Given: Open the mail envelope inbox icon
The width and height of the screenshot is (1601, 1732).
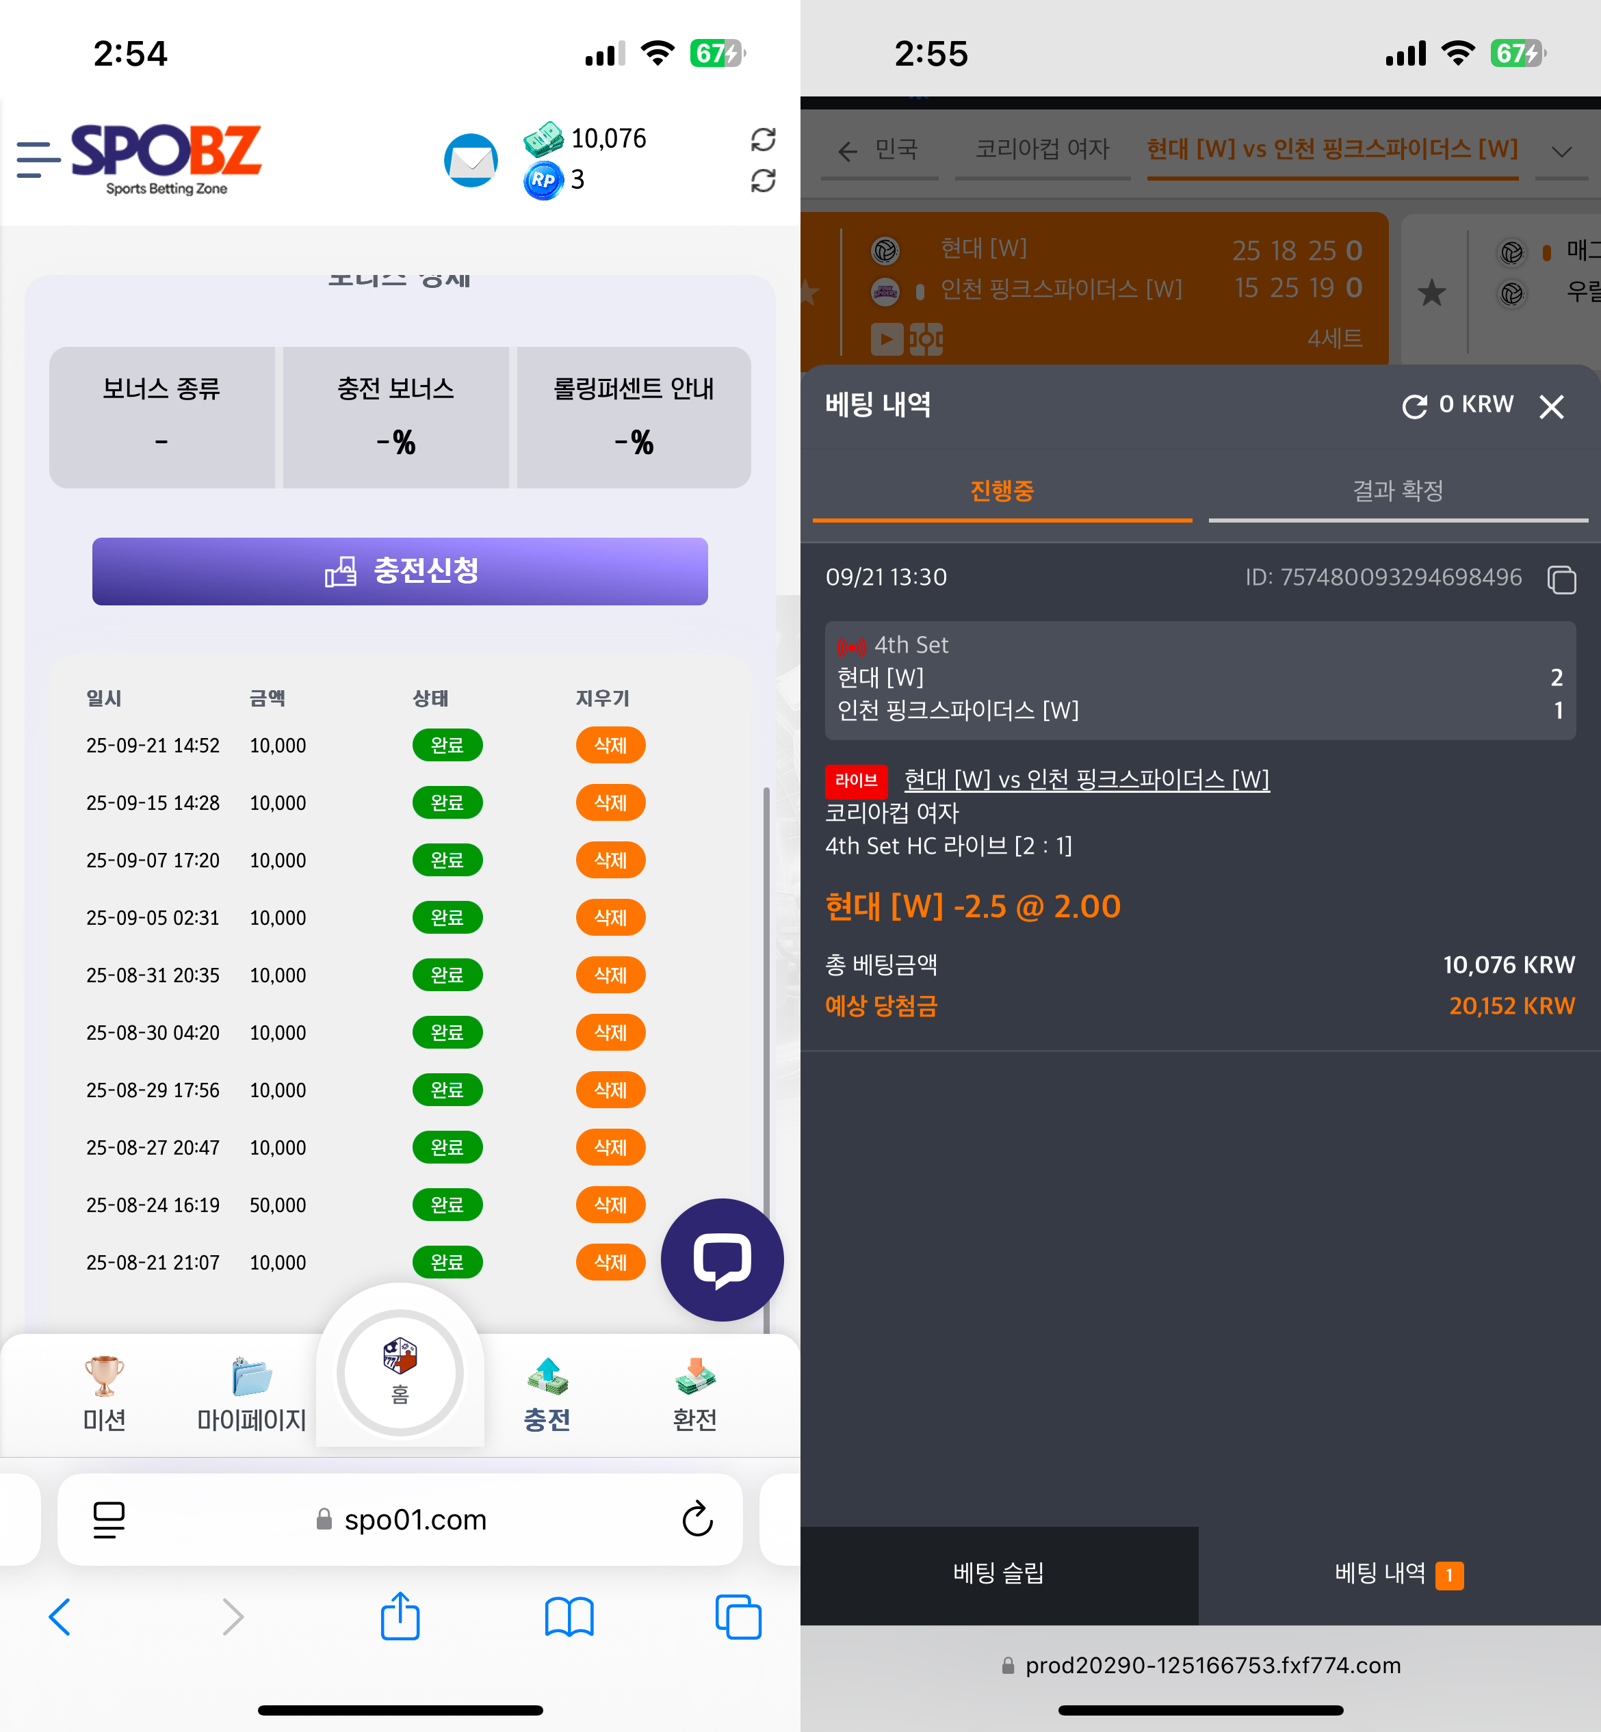Looking at the screenshot, I should coord(471,160).
